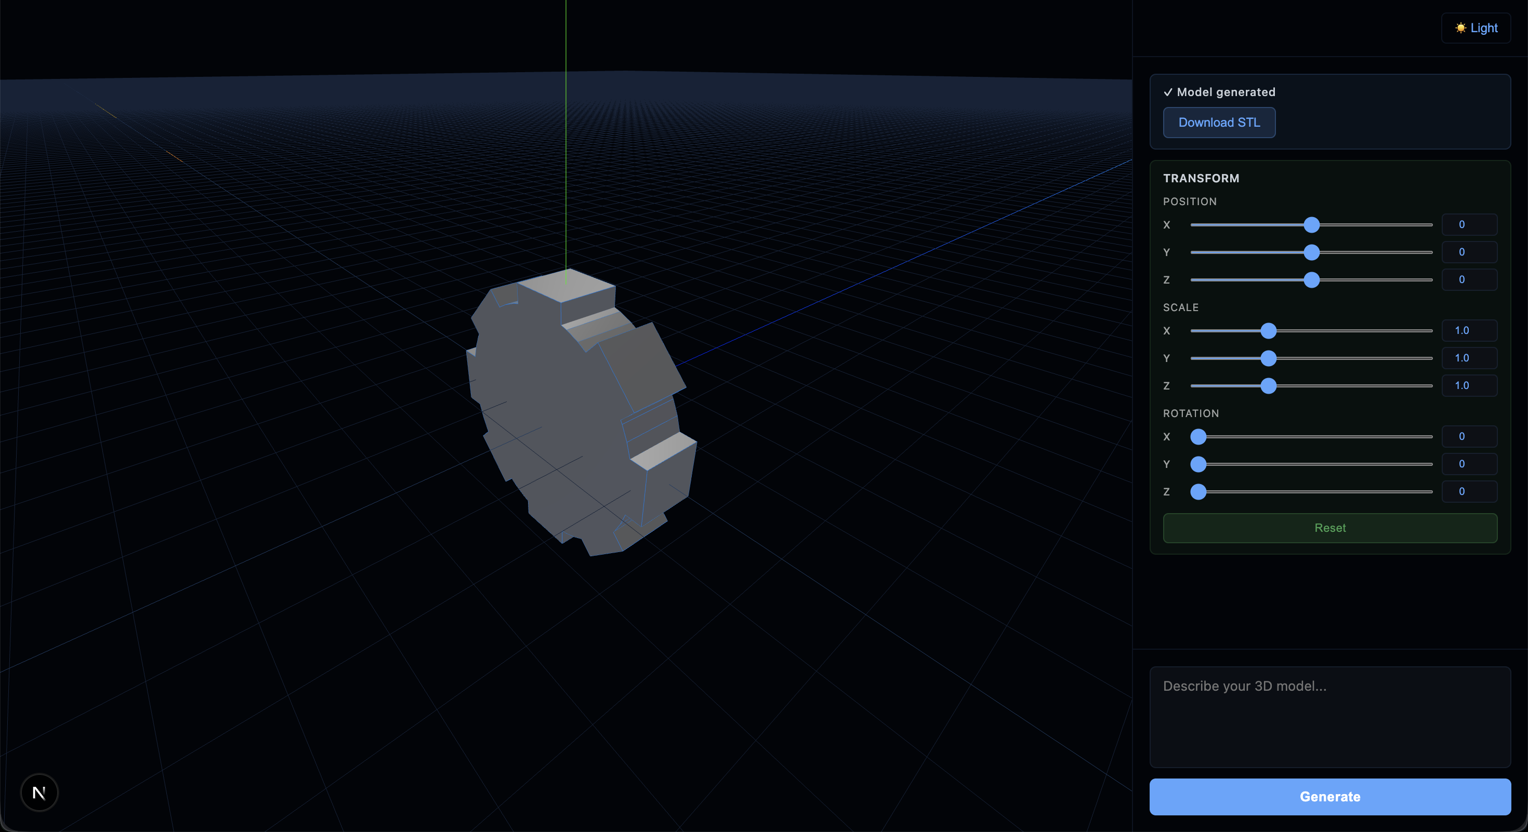1528x832 pixels.
Task: Click the Position Y slider handle
Action: tap(1311, 252)
